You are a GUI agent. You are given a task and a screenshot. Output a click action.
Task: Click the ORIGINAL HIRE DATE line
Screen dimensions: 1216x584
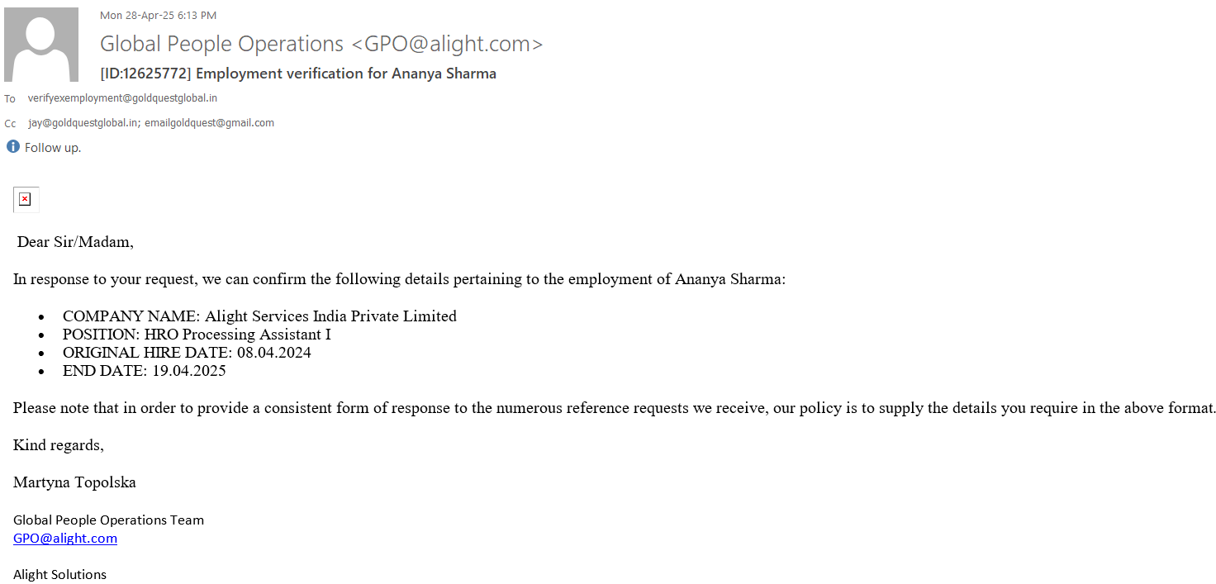[187, 353]
